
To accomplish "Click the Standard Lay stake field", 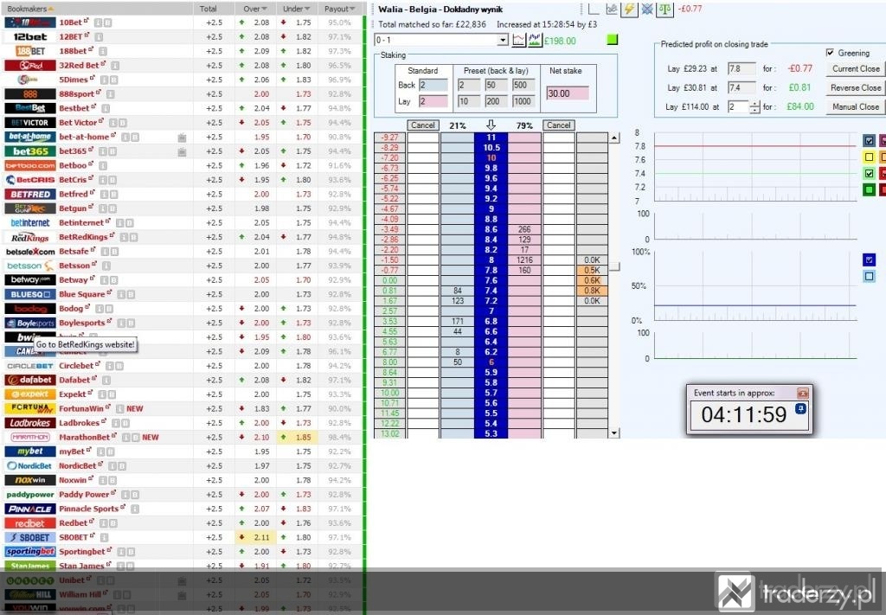I will [x=433, y=101].
